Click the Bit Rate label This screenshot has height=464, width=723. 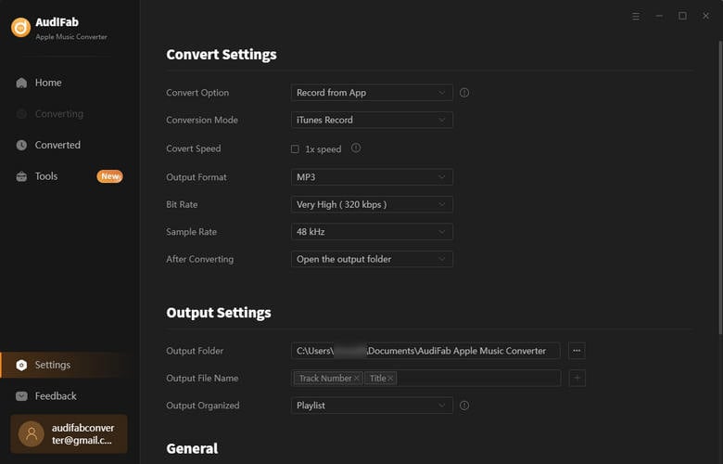coord(182,204)
